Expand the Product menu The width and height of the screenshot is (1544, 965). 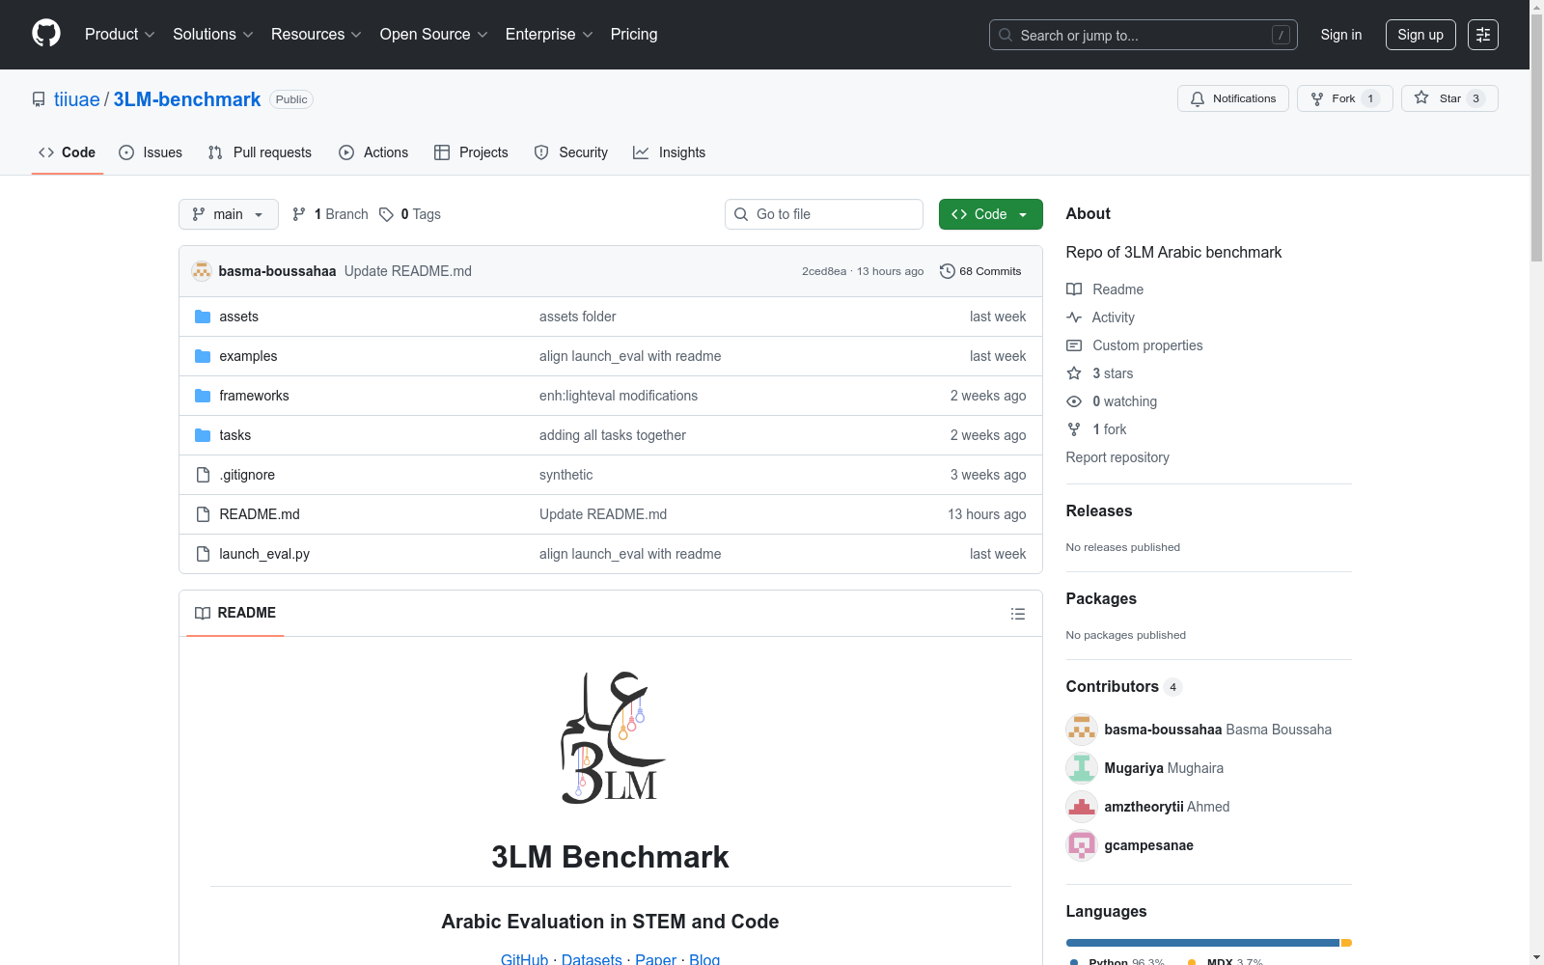tap(120, 35)
